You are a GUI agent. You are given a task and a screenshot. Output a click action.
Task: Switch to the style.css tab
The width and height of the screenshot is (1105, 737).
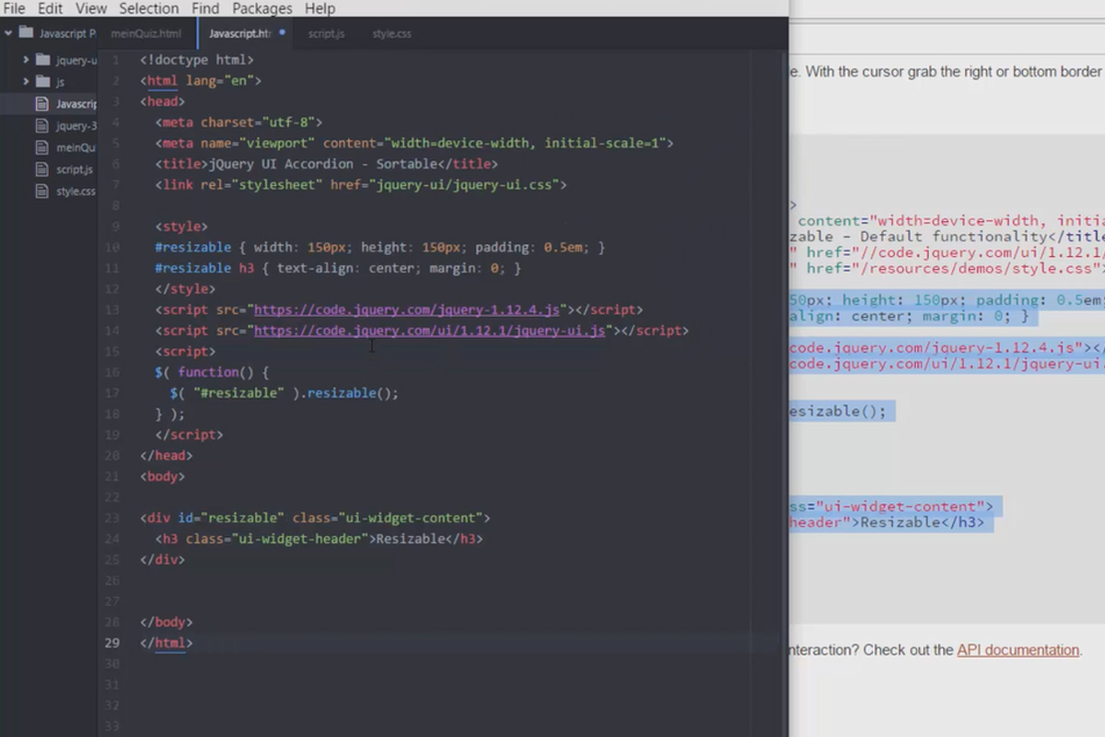pyautogui.click(x=391, y=33)
